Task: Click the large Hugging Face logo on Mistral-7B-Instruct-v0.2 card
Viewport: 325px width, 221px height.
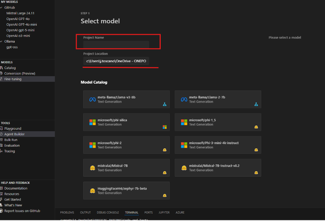Action: pos(184,168)
